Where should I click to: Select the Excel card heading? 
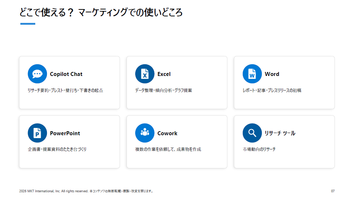164,74
